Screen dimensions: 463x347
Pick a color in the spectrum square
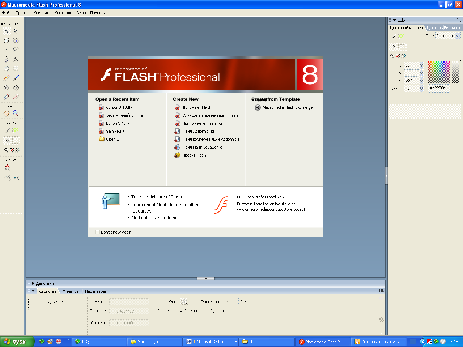click(439, 72)
